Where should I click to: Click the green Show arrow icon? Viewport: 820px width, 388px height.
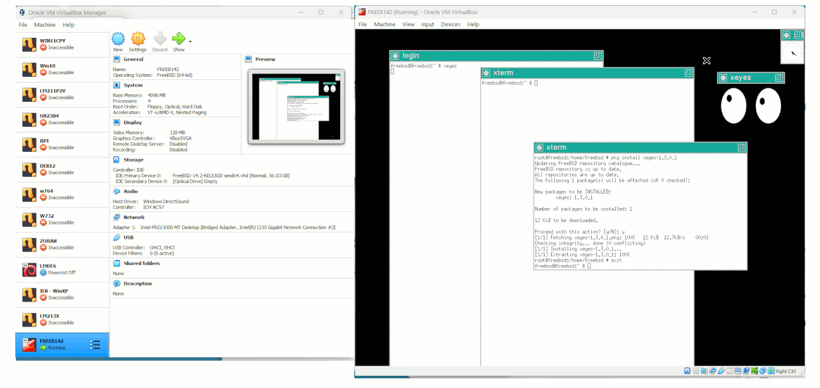[178, 38]
